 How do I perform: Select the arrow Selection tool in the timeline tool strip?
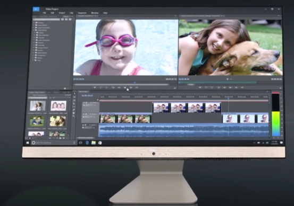click(x=74, y=93)
